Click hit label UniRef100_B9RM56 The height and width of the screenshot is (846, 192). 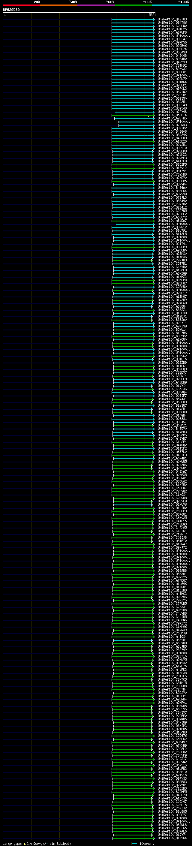172,42
